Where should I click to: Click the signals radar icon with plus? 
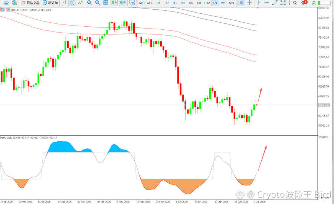point(14,3)
